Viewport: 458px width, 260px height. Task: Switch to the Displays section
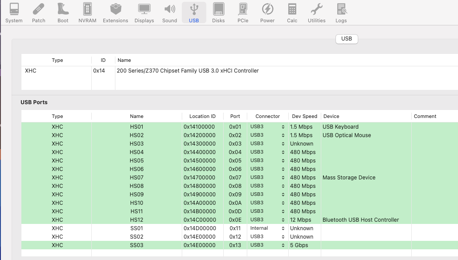coord(144,12)
